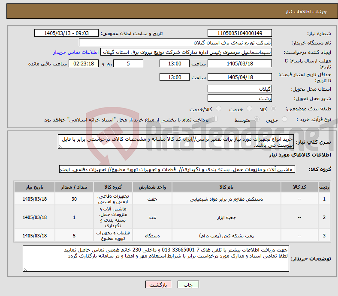338x296 pixels.
Task: Click the بازگشت back button
Action: (x=158, y=284)
